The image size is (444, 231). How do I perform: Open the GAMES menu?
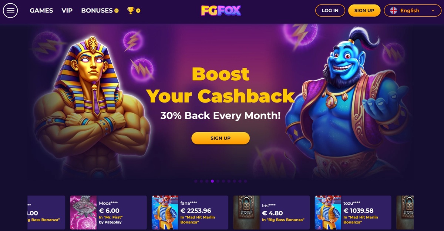click(41, 10)
